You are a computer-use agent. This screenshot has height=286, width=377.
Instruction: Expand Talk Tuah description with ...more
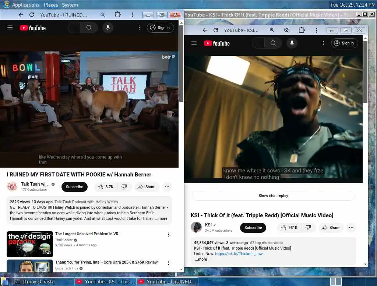click(161, 218)
